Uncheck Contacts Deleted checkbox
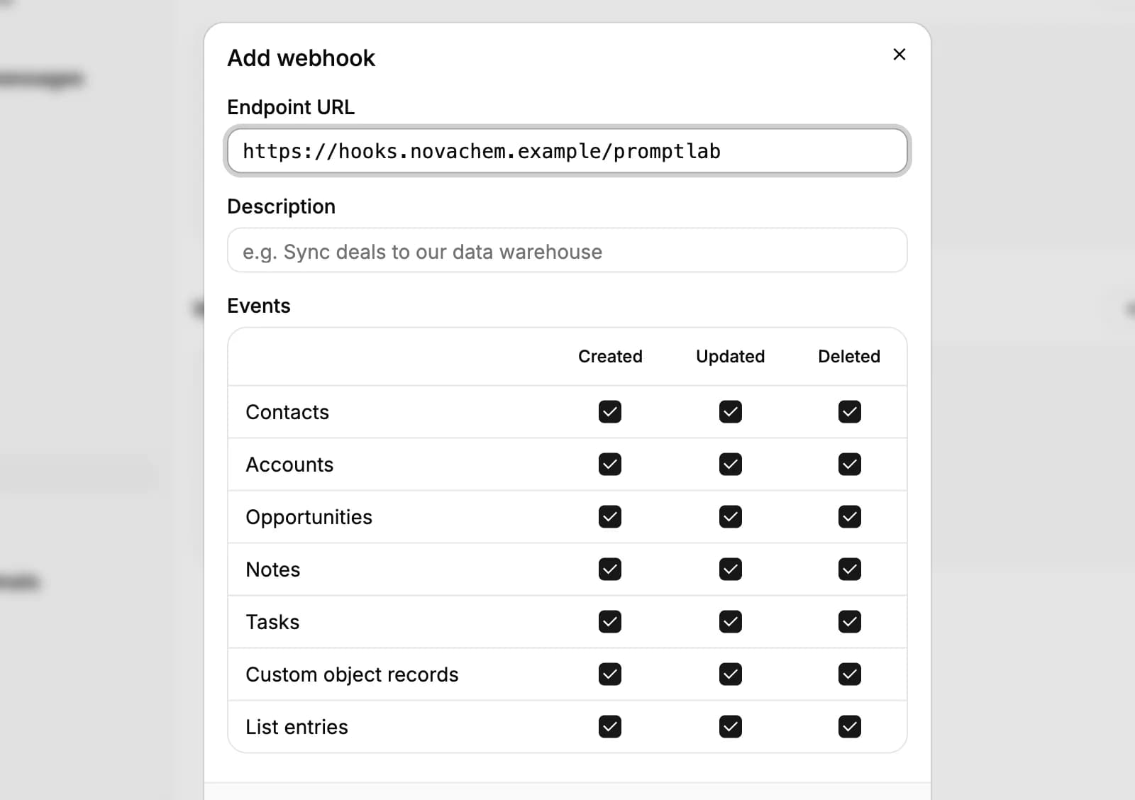 pos(850,412)
